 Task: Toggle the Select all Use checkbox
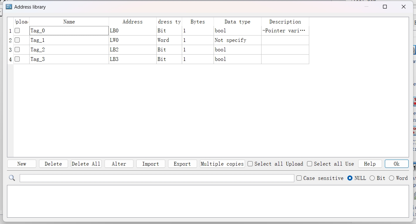click(310, 164)
